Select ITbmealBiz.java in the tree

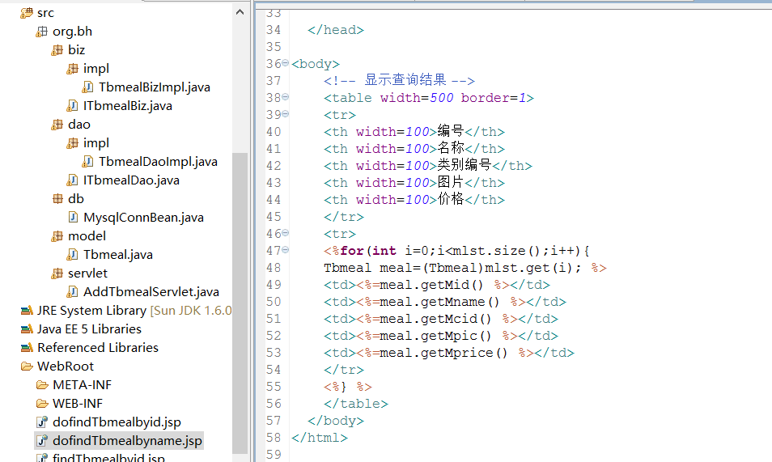point(128,106)
